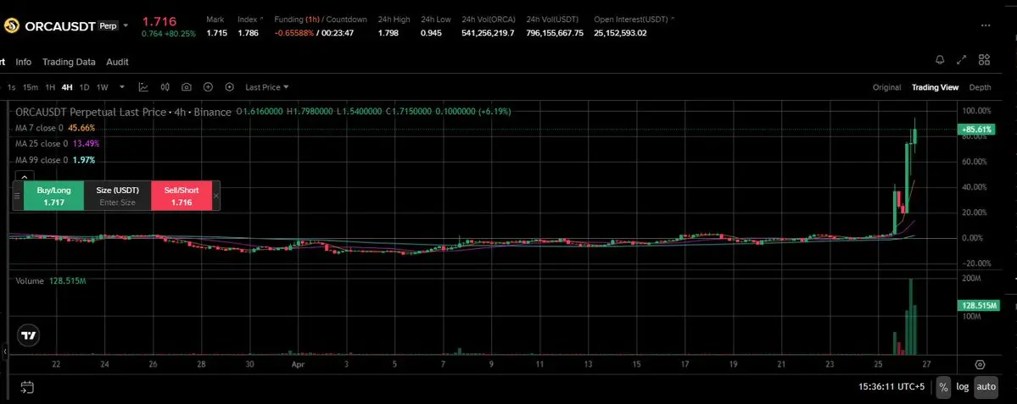Click the TradingView logo on the chart
The width and height of the screenshot is (1017, 404).
29,335
